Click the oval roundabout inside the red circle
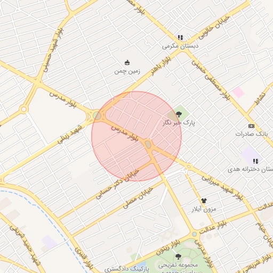Screen dimensions: 273x273 [x=148, y=144]
